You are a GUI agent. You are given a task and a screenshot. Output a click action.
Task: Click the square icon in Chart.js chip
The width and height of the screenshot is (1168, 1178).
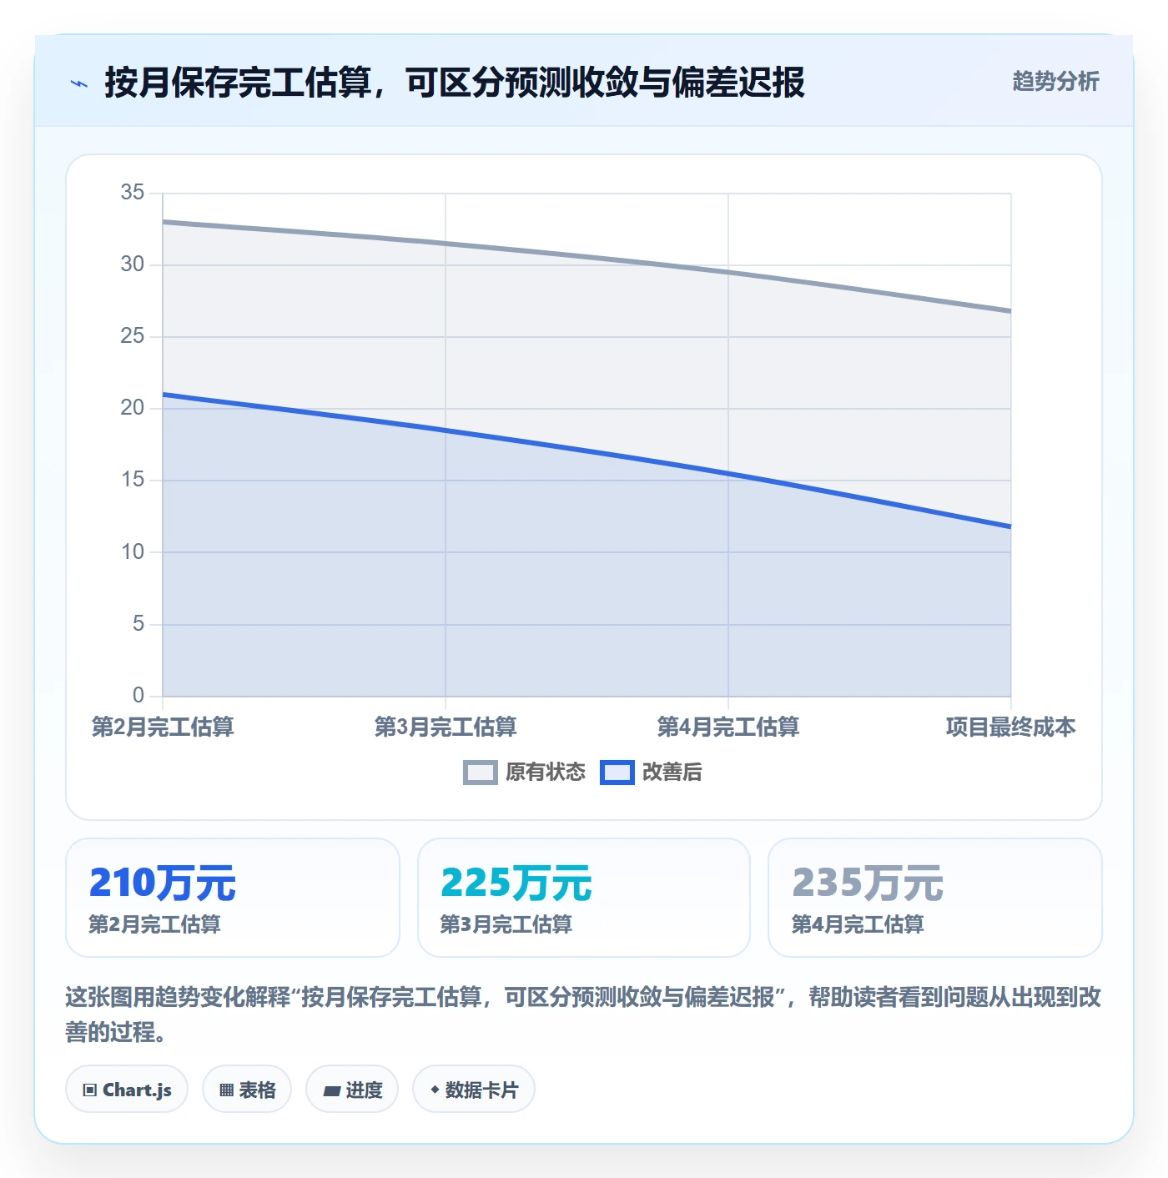point(90,1090)
